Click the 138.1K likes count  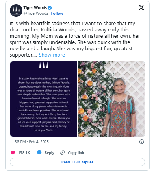(24, 153)
